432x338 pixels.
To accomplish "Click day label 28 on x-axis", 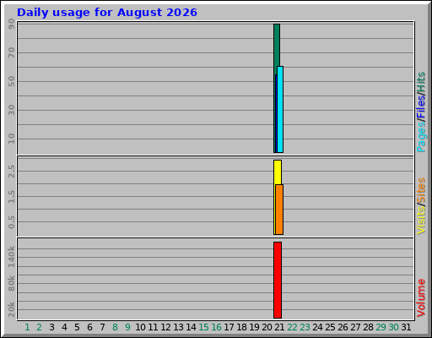I will 368,327.
